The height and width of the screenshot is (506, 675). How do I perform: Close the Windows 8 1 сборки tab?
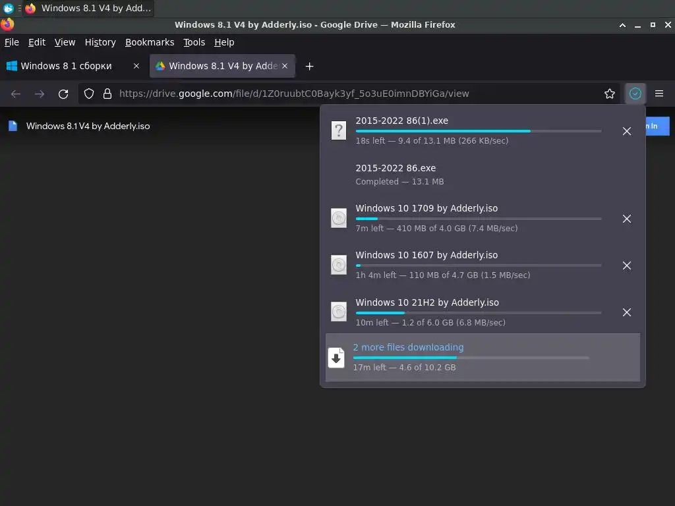(x=136, y=66)
